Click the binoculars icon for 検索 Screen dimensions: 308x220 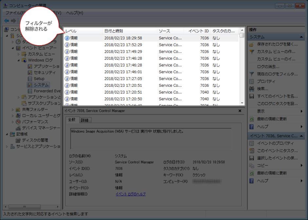tap(252, 89)
